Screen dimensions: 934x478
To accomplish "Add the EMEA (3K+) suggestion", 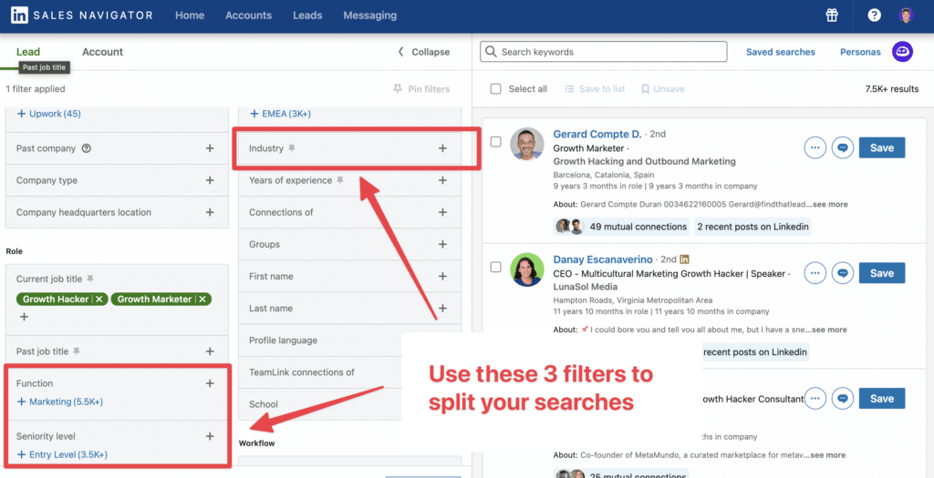I will pyautogui.click(x=281, y=114).
